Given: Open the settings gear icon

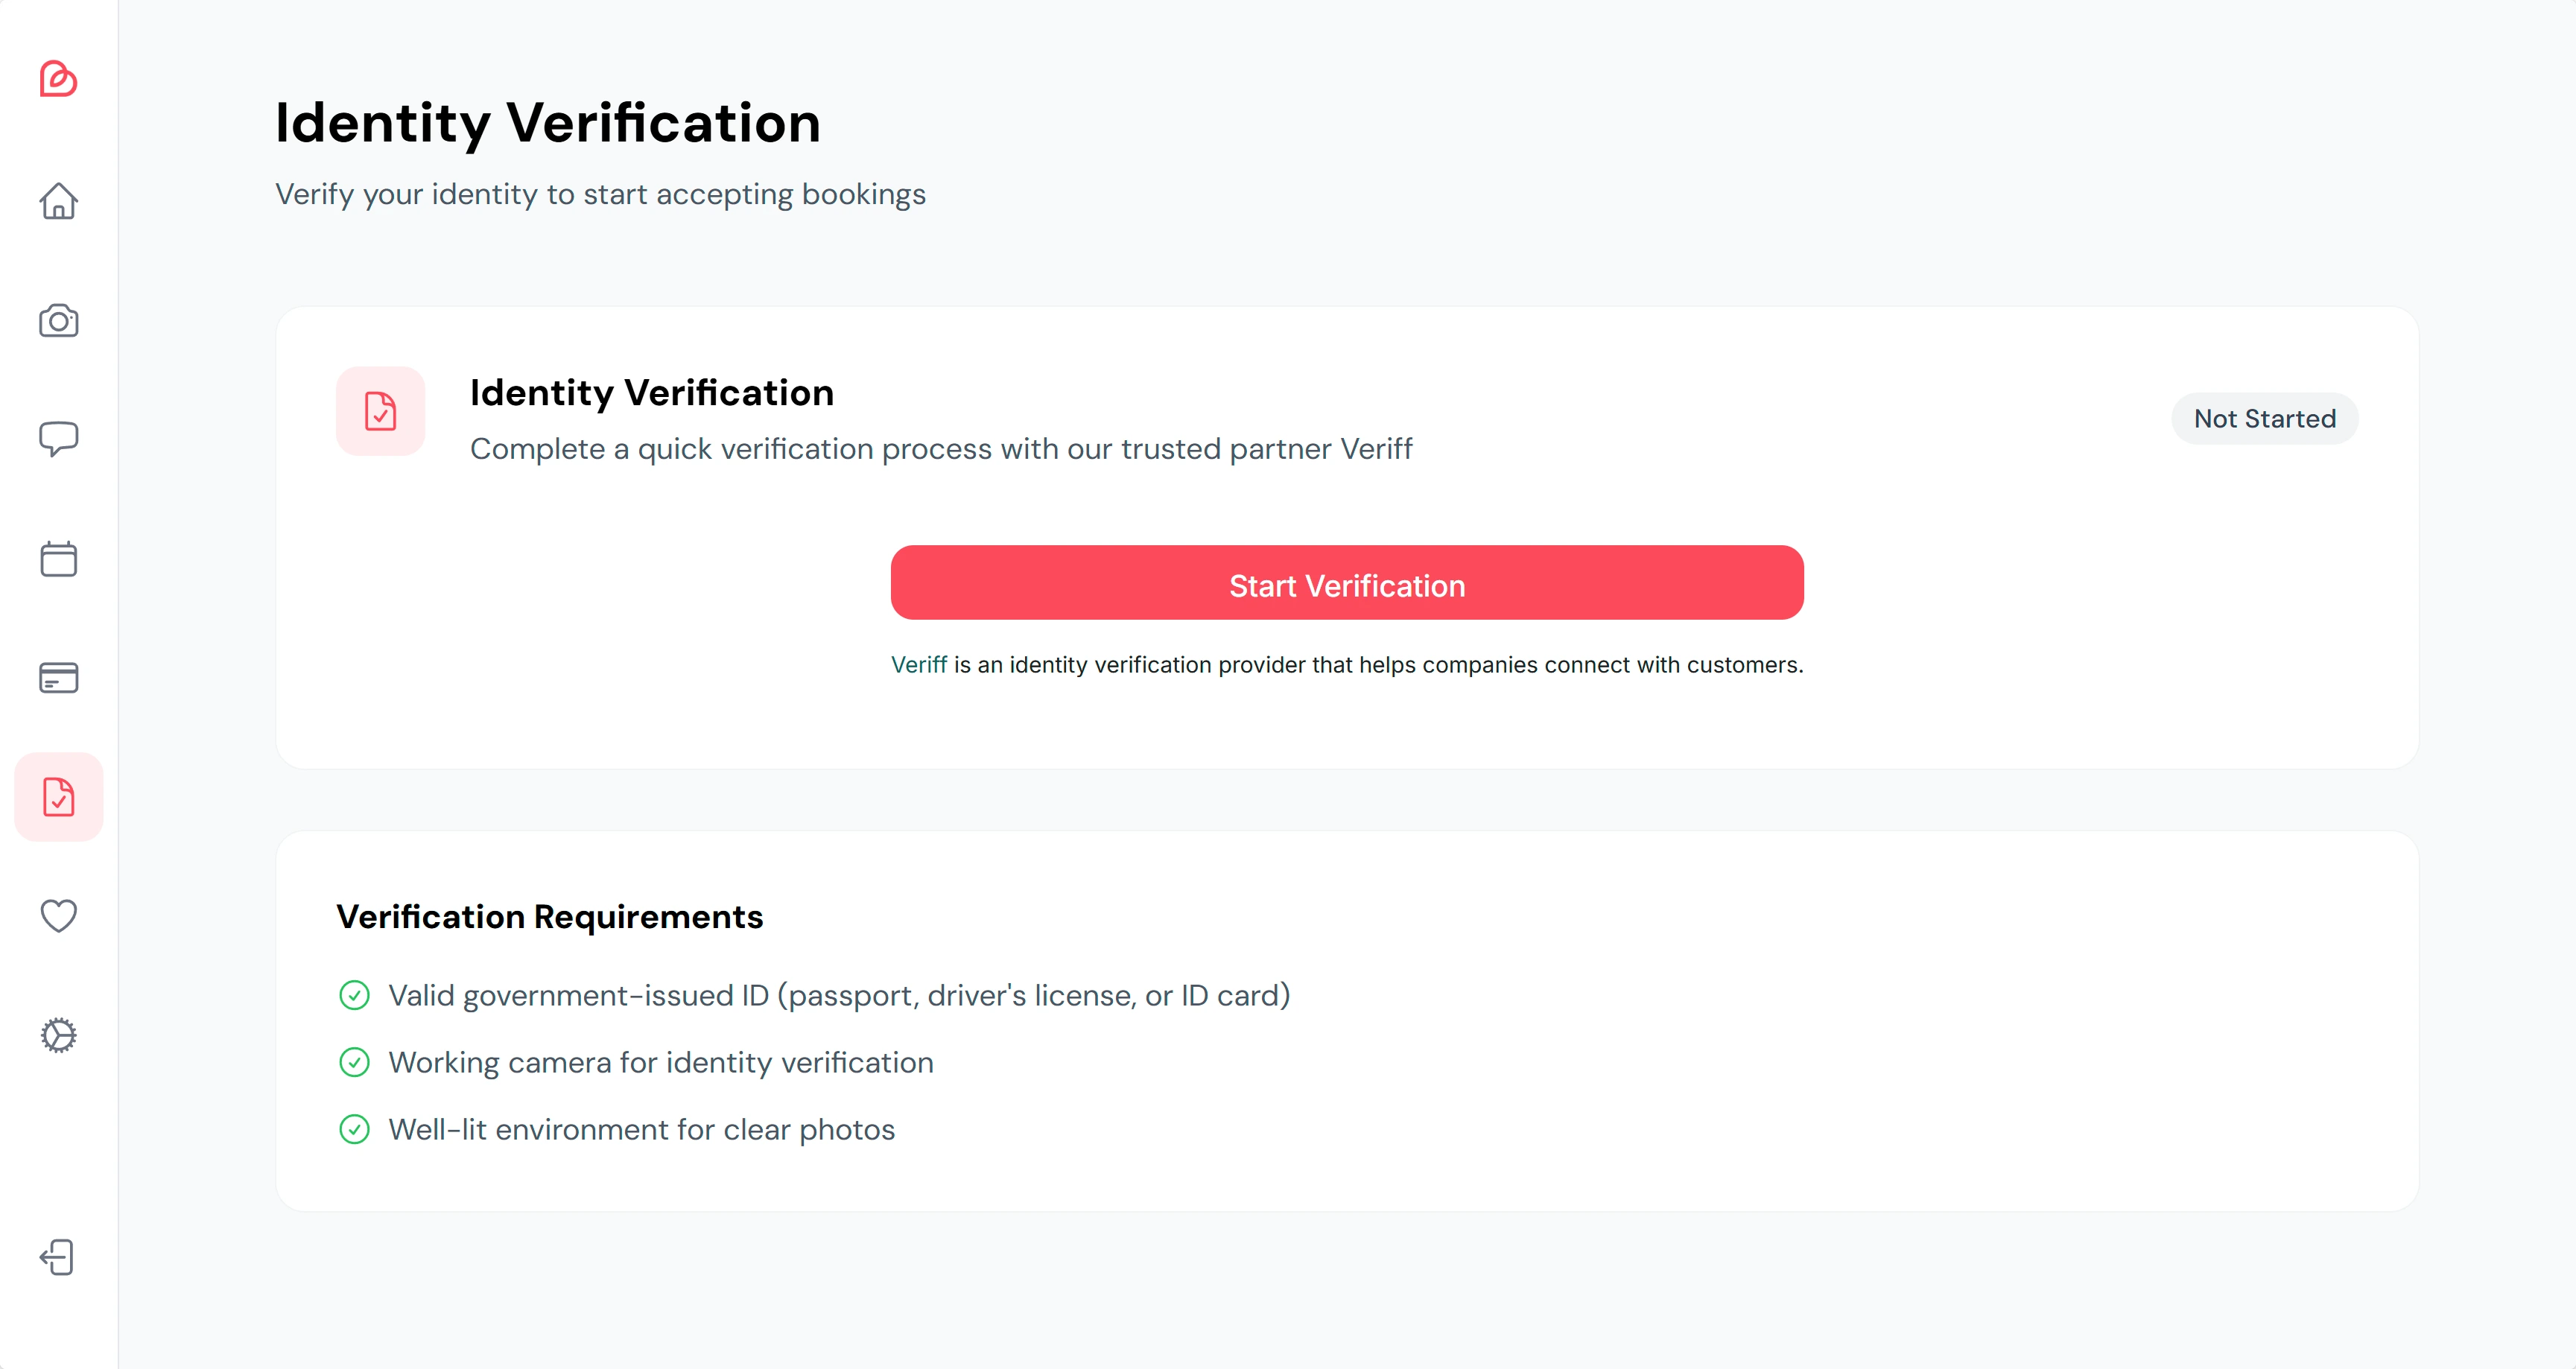Looking at the screenshot, I should [58, 1035].
